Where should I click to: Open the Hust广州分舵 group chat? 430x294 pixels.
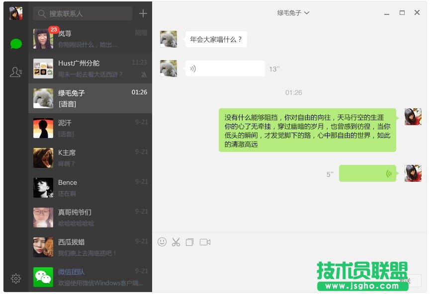pos(90,69)
